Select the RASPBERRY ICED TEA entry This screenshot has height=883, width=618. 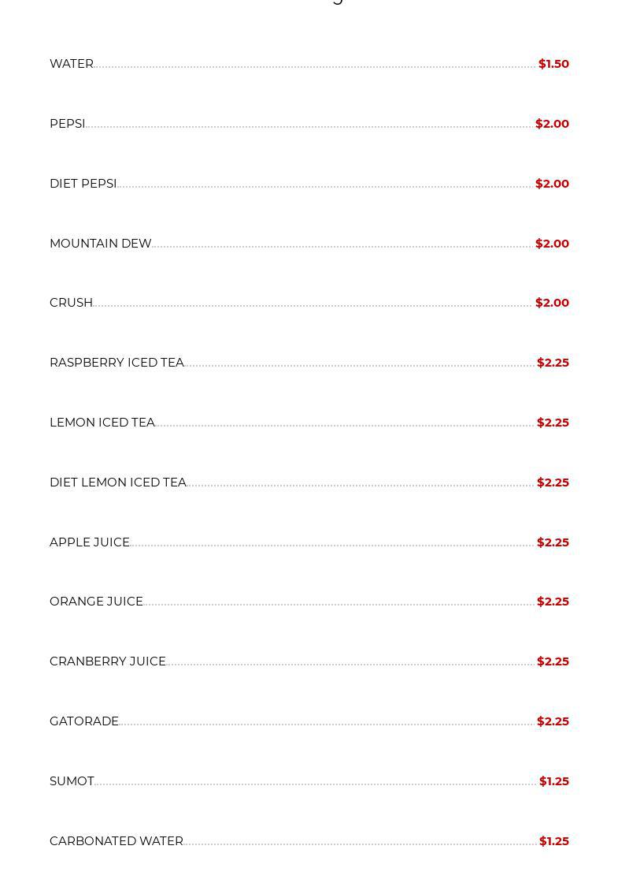[x=117, y=363]
